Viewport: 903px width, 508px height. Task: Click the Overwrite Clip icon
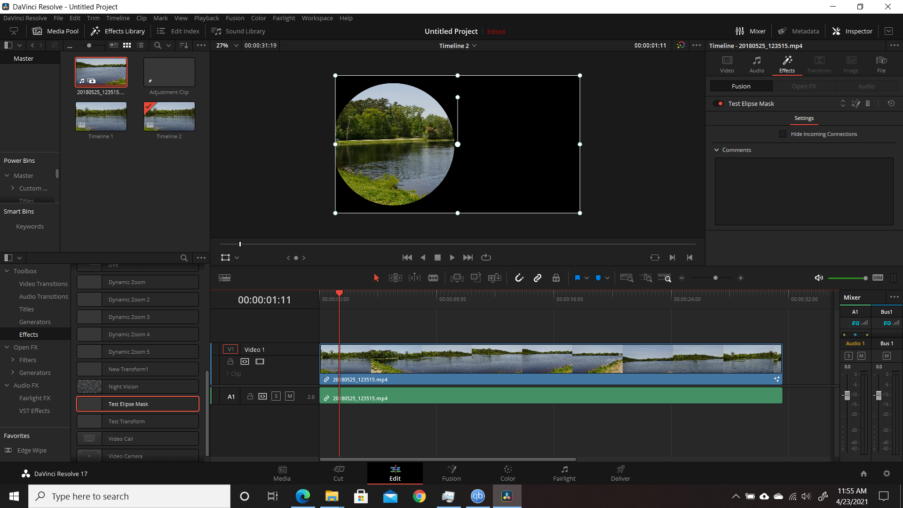point(475,278)
